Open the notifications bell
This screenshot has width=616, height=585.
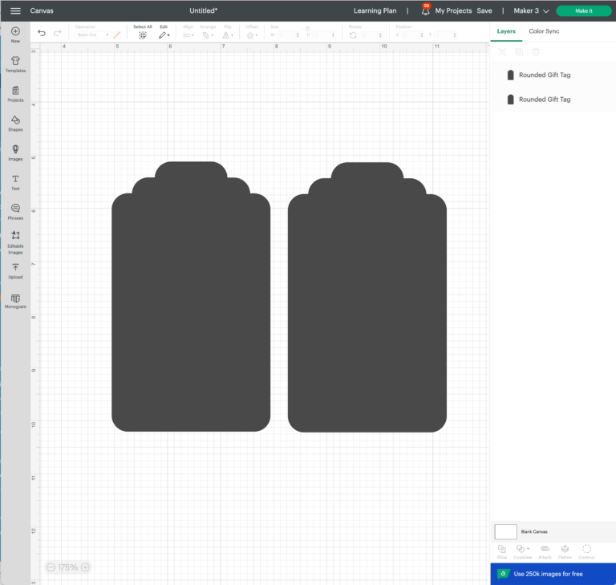[425, 11]
